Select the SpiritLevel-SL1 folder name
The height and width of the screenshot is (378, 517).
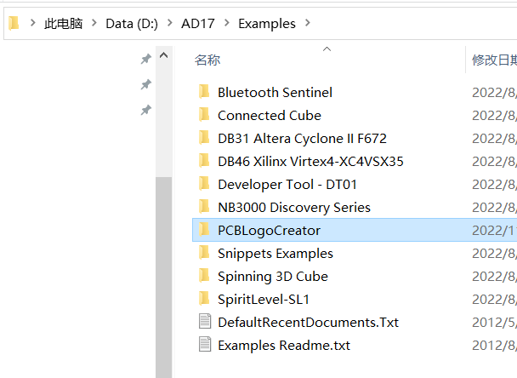(264, 300)
